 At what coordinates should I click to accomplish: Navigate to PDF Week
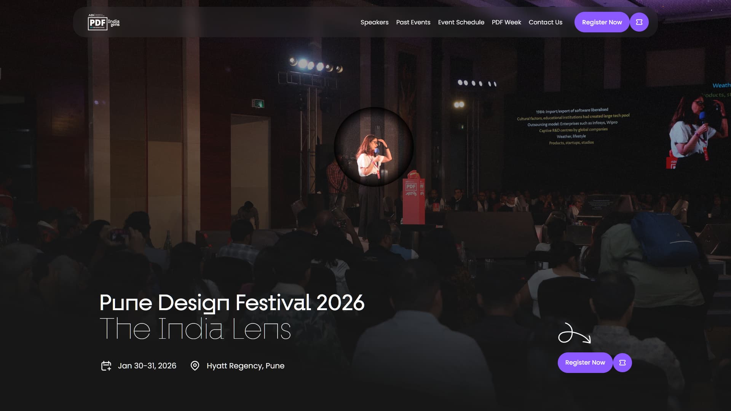tap(506, 22)
